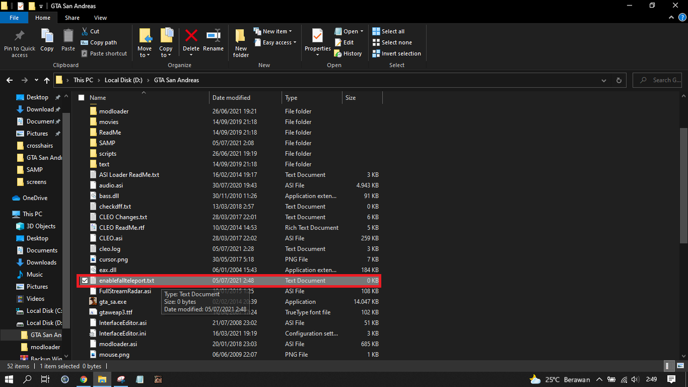Screen dimensions: 688x387
Task: Go up one folder level
Action: coord(47,80)
